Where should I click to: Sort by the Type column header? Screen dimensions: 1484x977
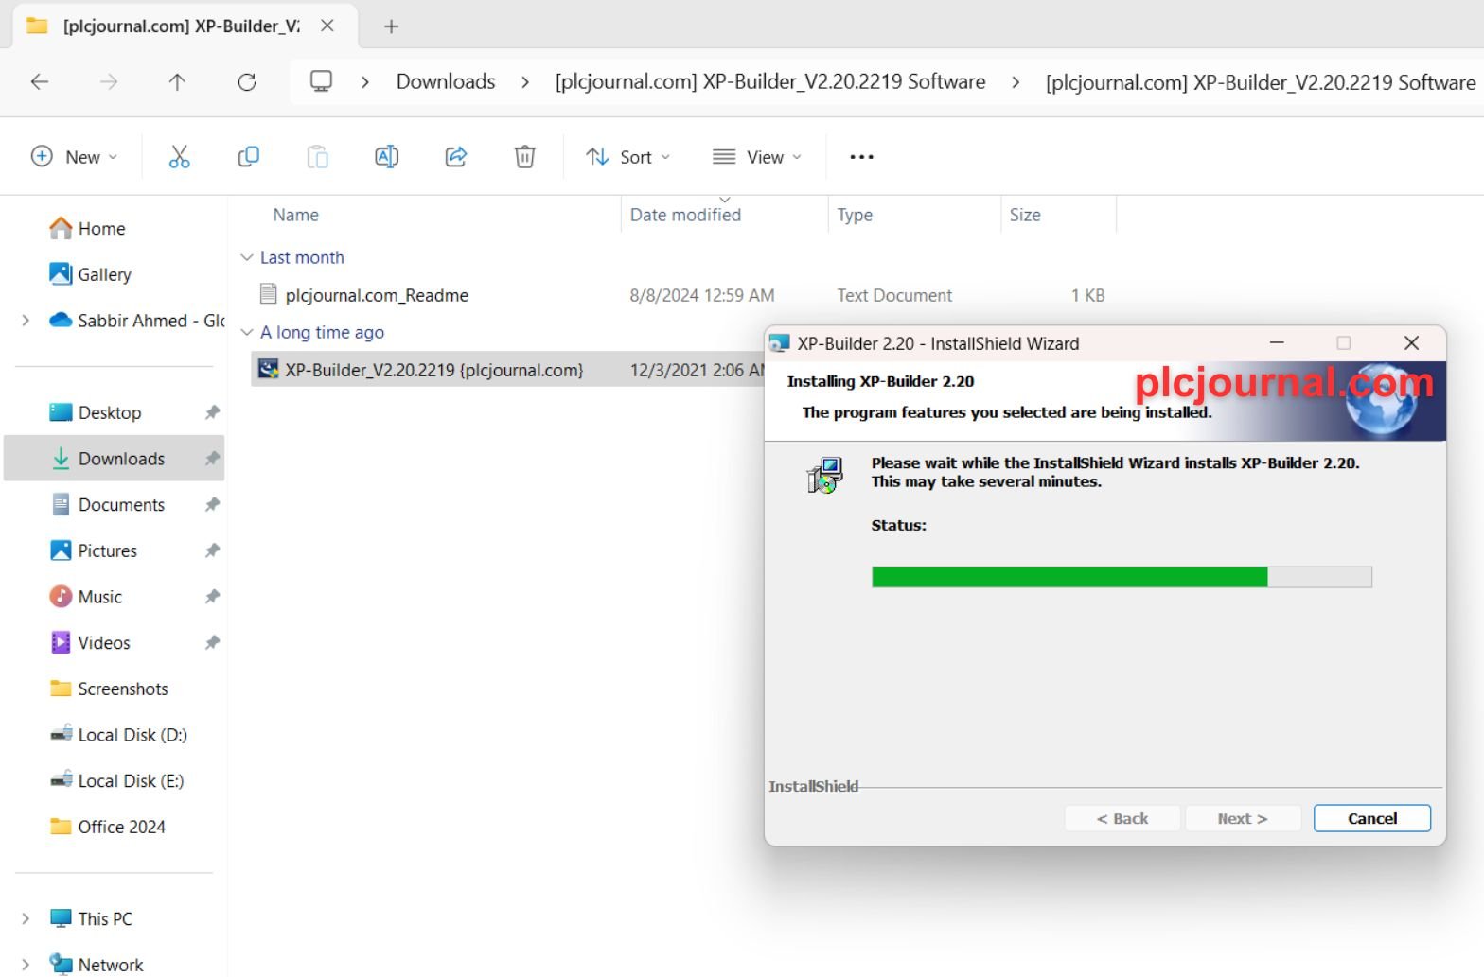tap(855, 216)
